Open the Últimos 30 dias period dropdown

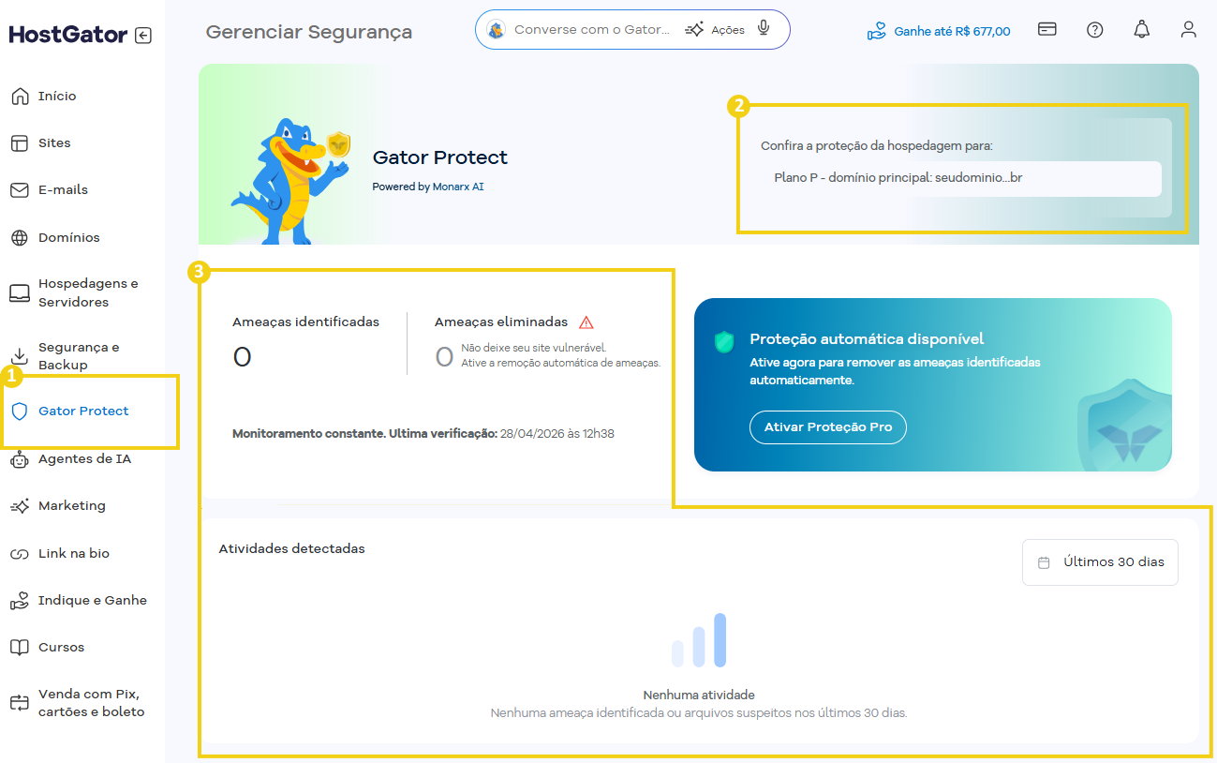[1100, 562]
